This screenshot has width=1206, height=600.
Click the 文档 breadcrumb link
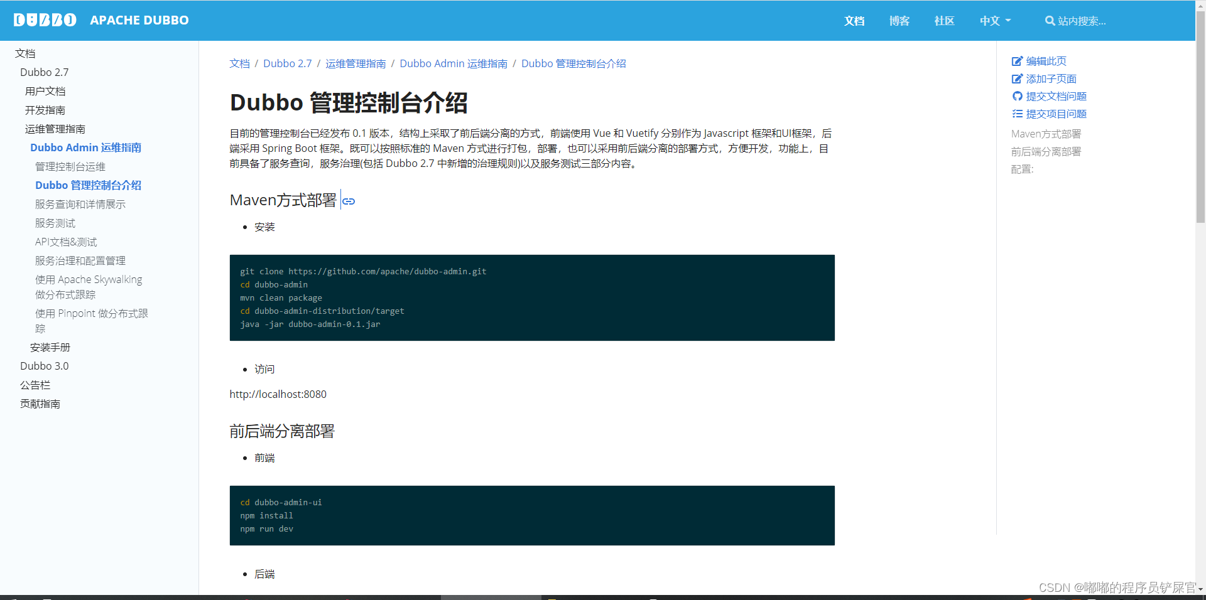coord(239,63)
